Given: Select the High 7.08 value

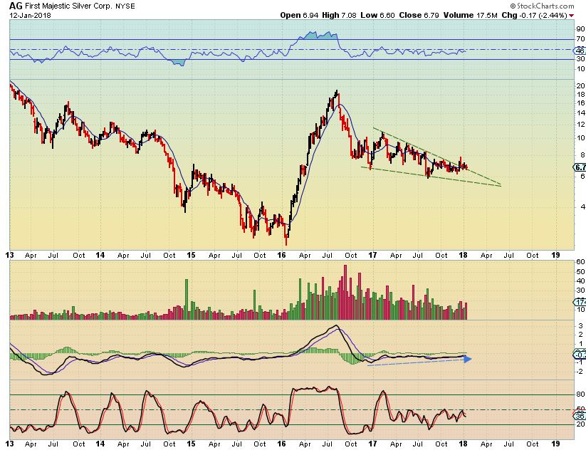Looking at the screenshot, I should (x=340, y=16).
